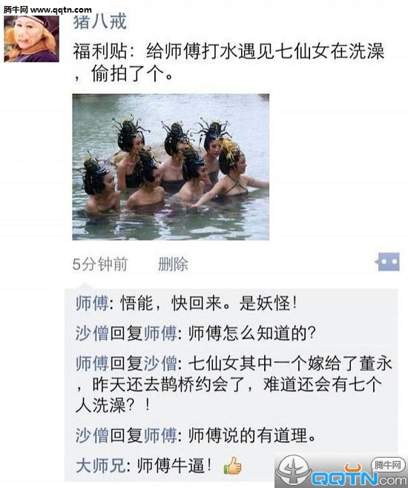Screen dimensions: 408x488
Task: Click 沙僧 name in second comment
Action: click(x=92, y=333)
